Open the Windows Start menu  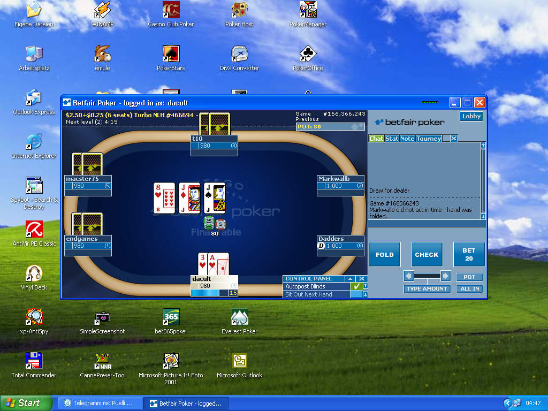pos(26,403)
